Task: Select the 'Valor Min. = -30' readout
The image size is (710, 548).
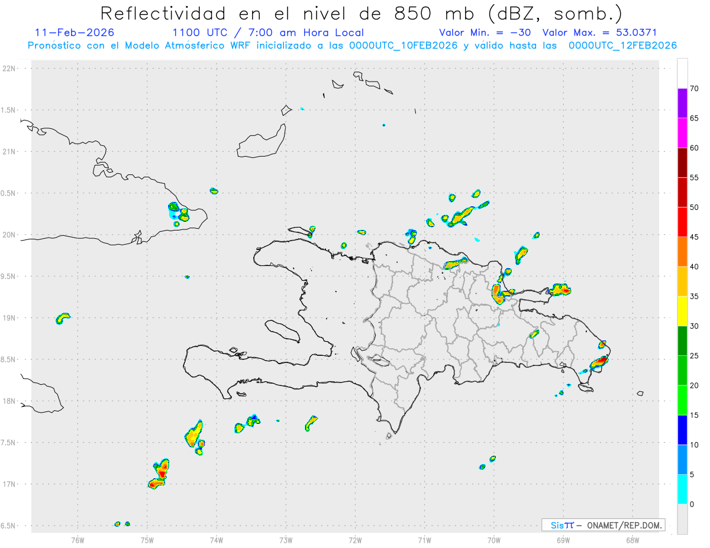Action: [x=486, y=33]
